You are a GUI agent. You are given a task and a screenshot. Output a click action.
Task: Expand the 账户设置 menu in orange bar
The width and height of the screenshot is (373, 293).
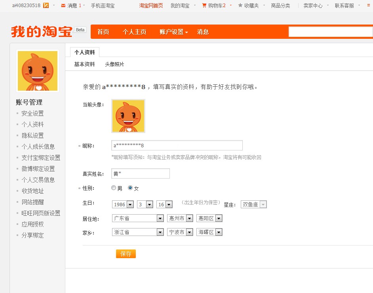174,32
